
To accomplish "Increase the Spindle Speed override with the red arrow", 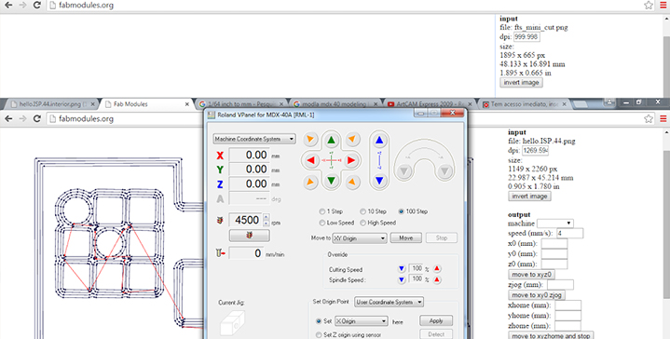I will [437, 279].
